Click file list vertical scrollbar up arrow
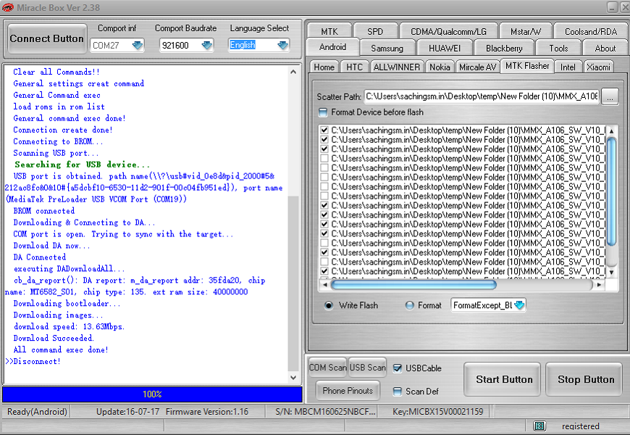This screenshot has height=435, width=630. pos(611,131)
